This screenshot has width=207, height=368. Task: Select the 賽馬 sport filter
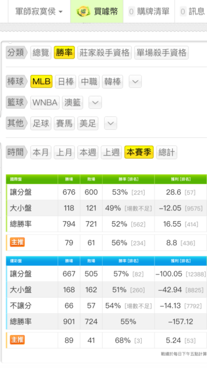click(64, 123)
